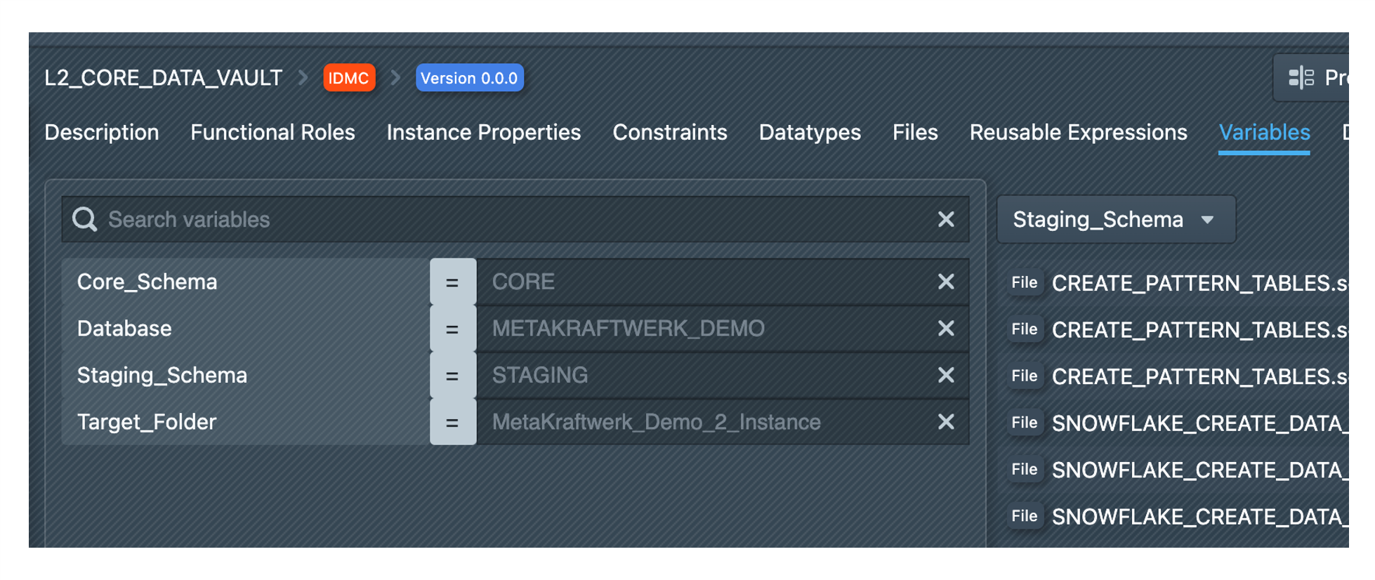Go to the Reusable Expressions tab

coord(1077,133)
